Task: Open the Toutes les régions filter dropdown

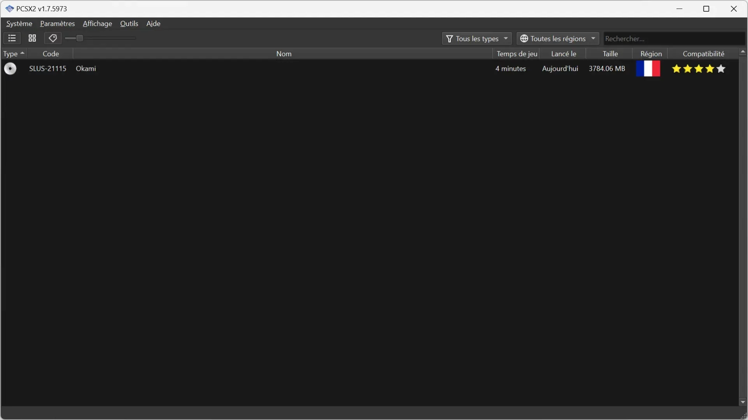Action: pyautogui.click(x=557, y=38)
